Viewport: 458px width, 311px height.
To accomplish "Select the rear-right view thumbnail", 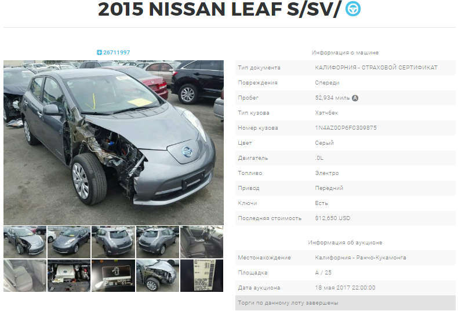I will point(158,242).
